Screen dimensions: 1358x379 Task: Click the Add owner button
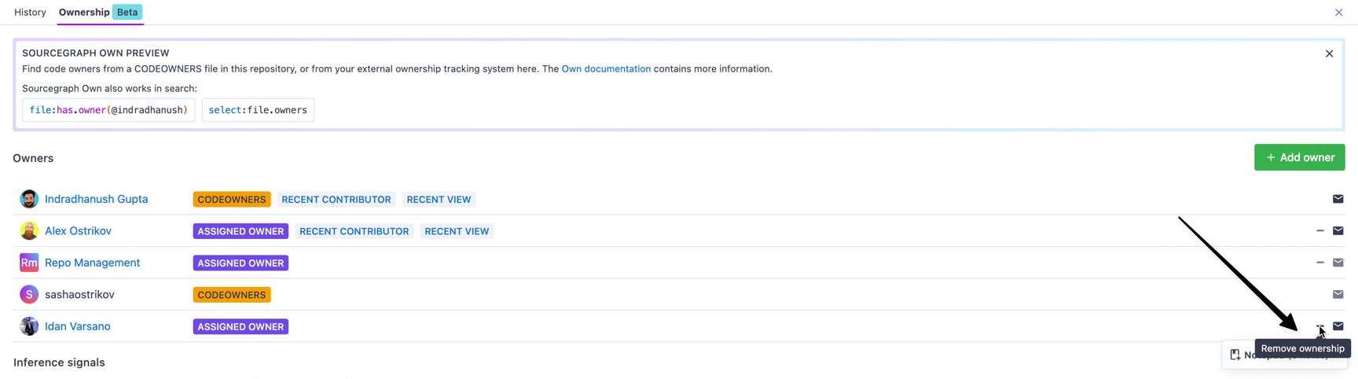pos(1299,157)
